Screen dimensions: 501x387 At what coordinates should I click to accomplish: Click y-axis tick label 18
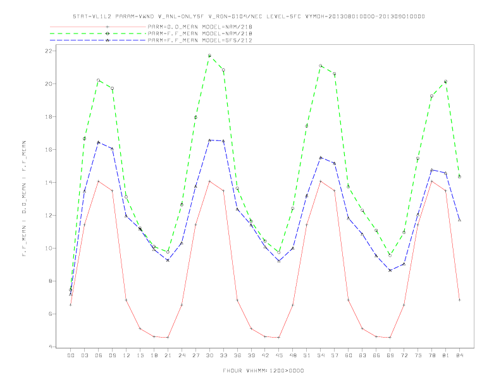(48, 117)
